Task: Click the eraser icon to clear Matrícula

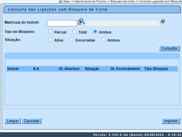Action: click(x=163, y=22)
